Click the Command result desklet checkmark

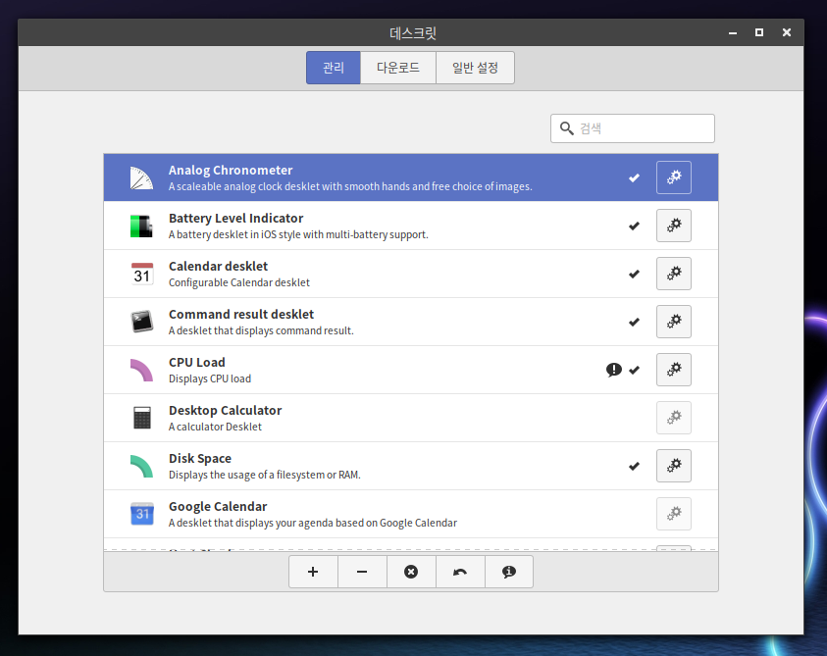point(634,323)
